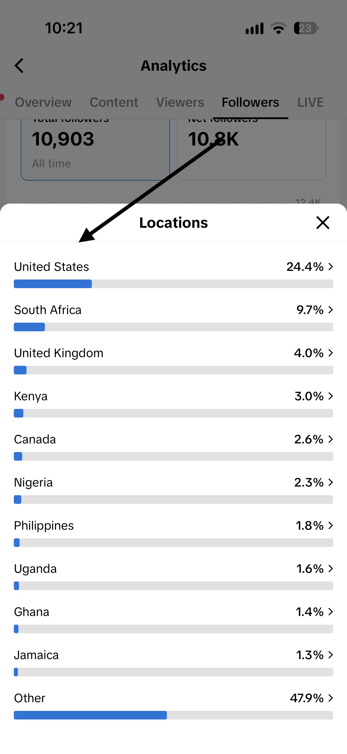Tap the cellular signal bars icon
Image resolution: width=347 pixels, height=754 pixels.
pos(254,28)
